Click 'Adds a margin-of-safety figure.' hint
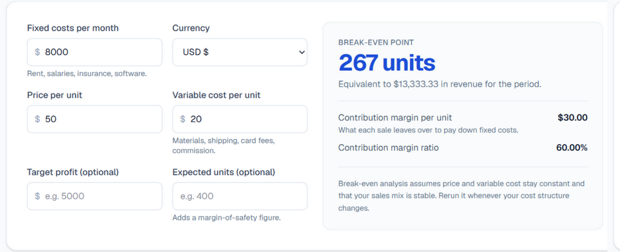Viewport: 620px width, 252px height. 226,218
